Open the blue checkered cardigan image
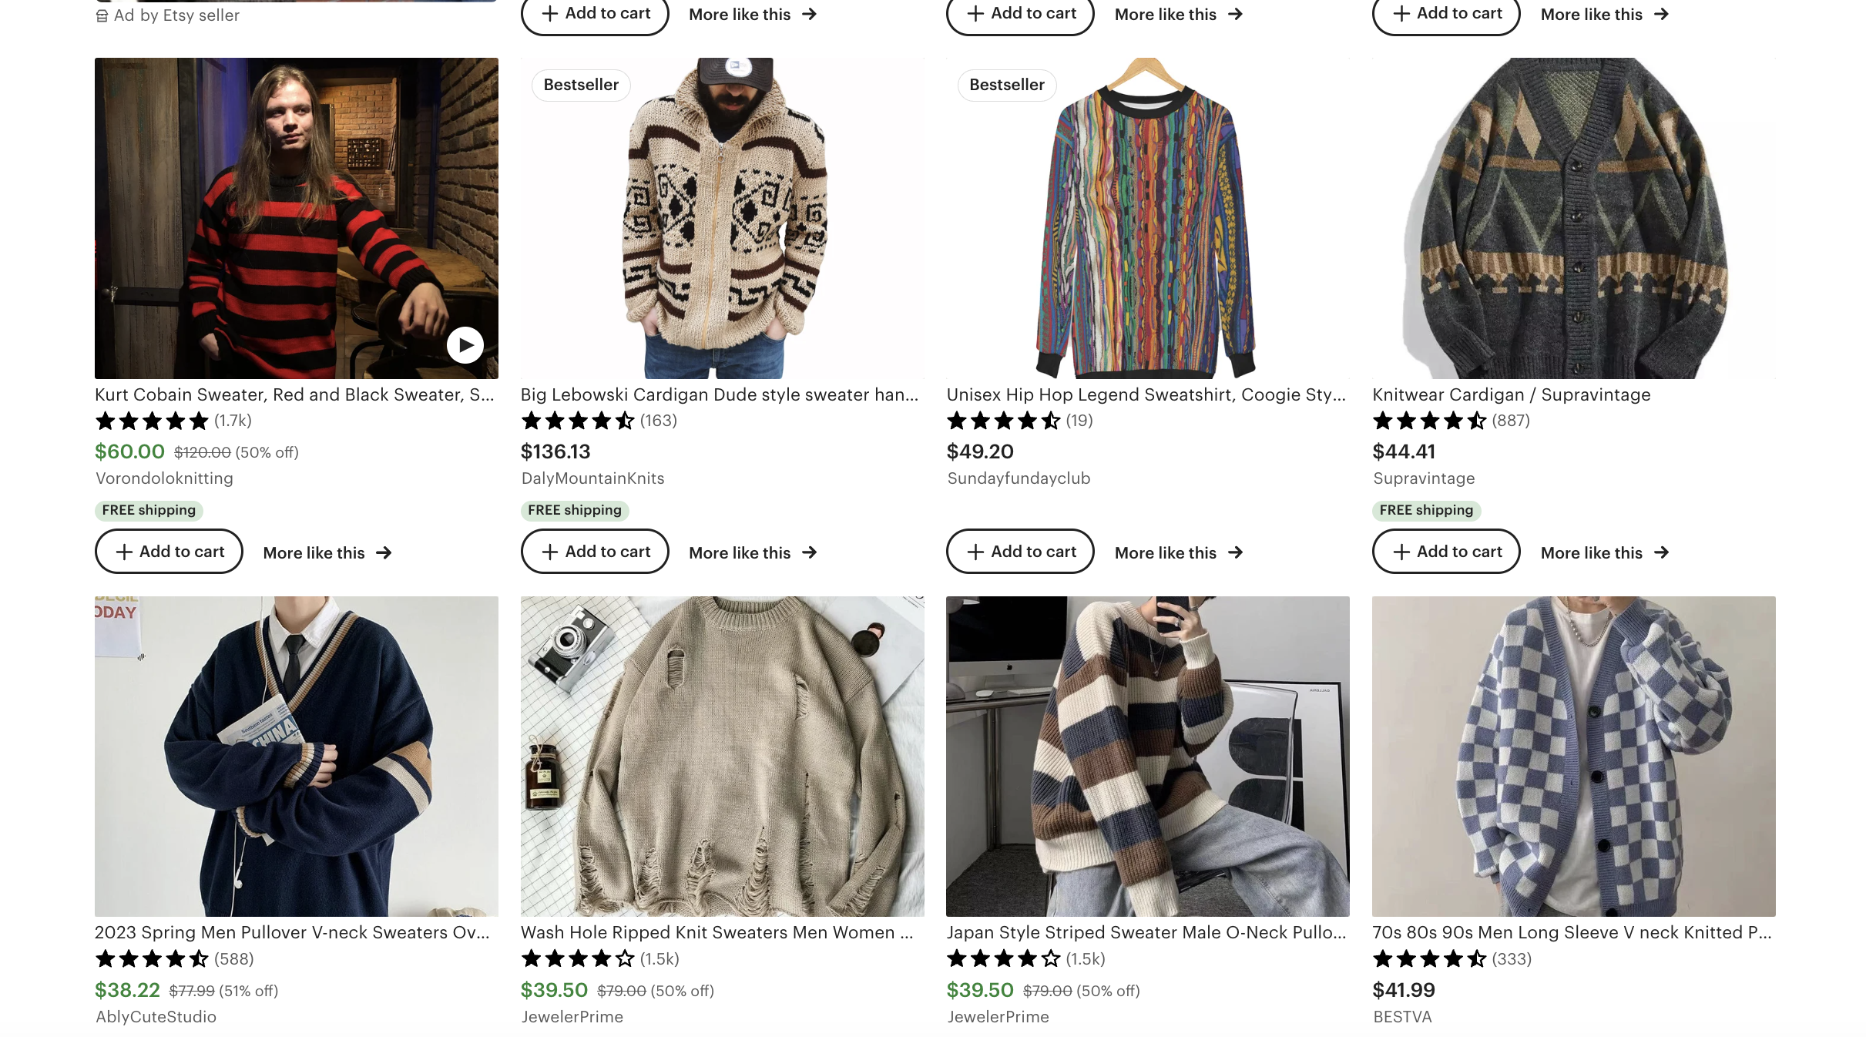Viewport: 1866px width, 1037px height. (x=1574, y=756)
